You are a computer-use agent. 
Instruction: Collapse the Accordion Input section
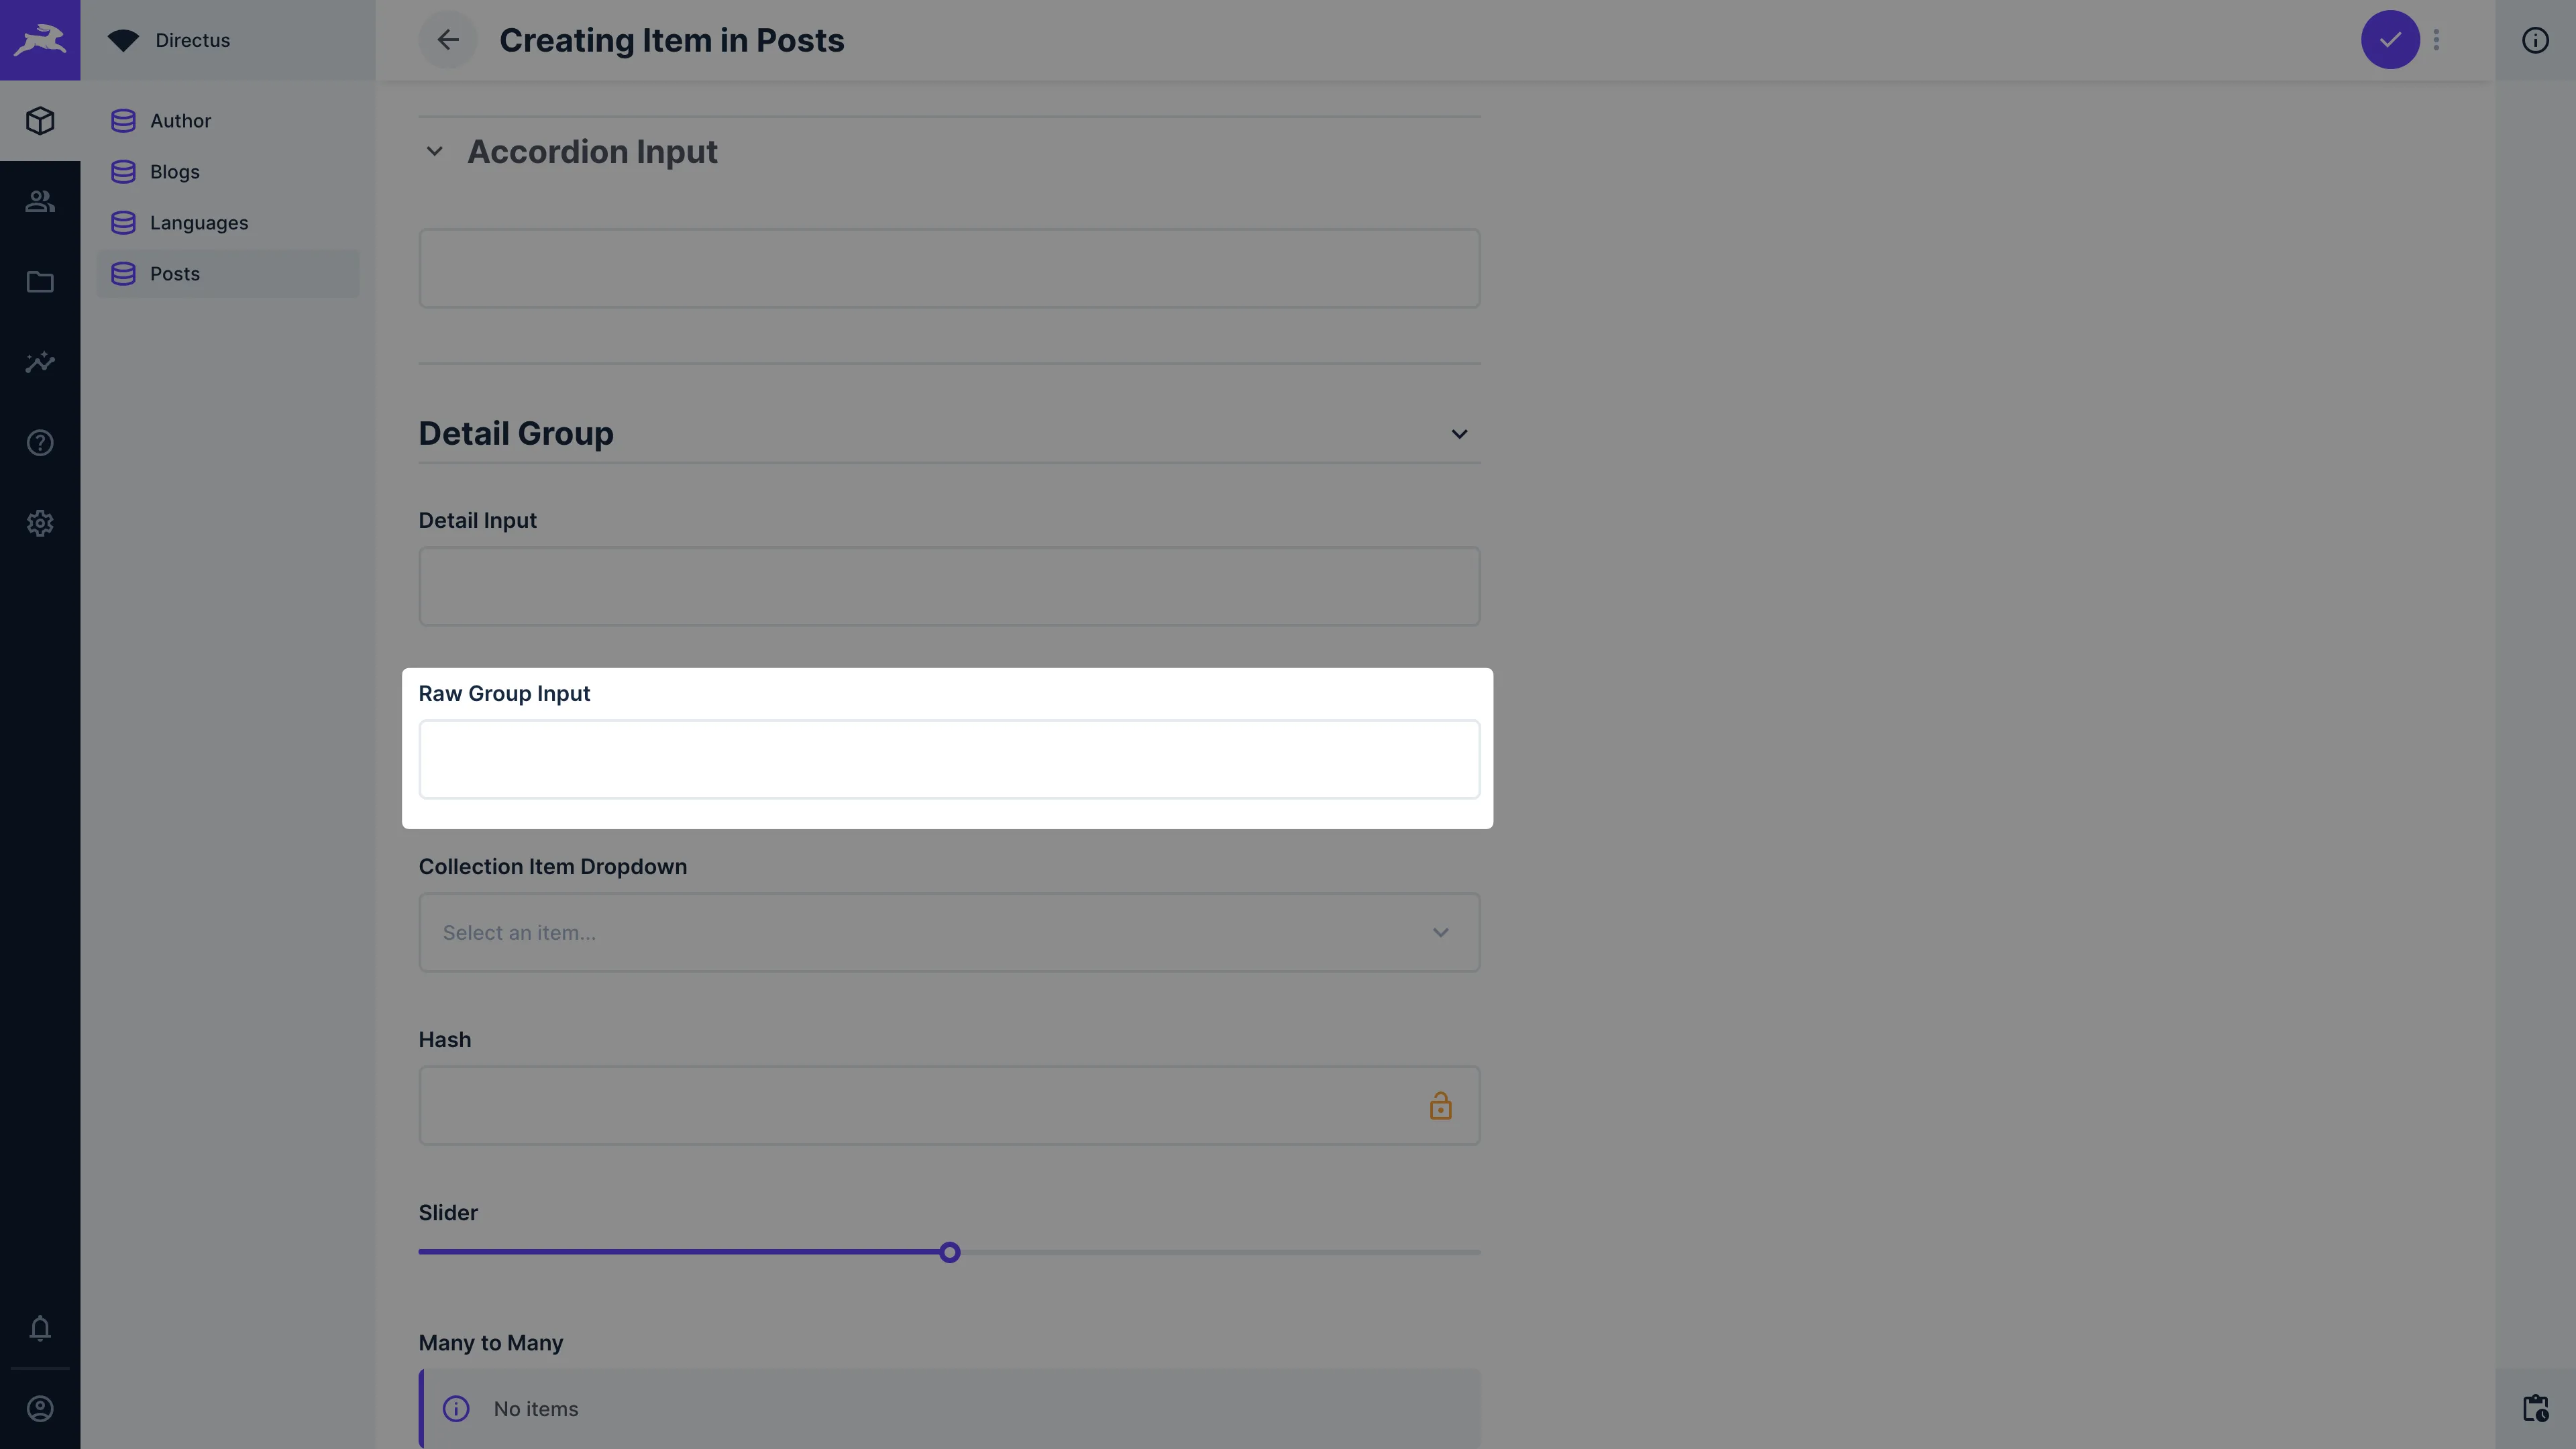click(434, 152)
